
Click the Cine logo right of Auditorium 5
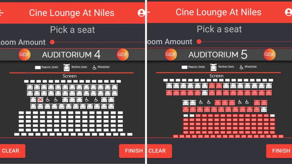(x=269, y=54)
